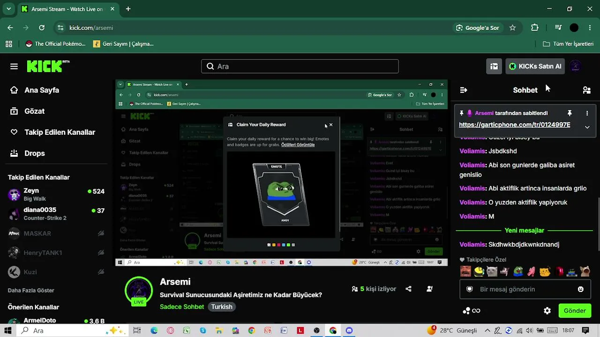Expand the pinned message chevron
Viewport: 600px width, 337px height.
click(587, 127)
